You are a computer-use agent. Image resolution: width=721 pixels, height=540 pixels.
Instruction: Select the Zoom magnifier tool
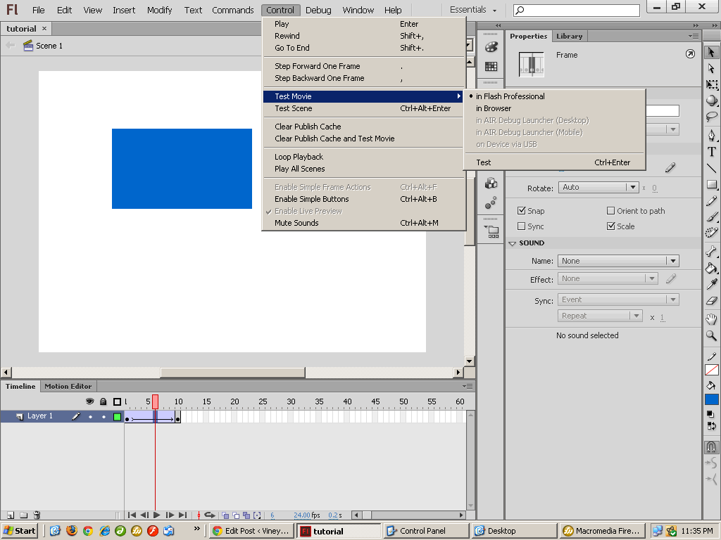711,336
